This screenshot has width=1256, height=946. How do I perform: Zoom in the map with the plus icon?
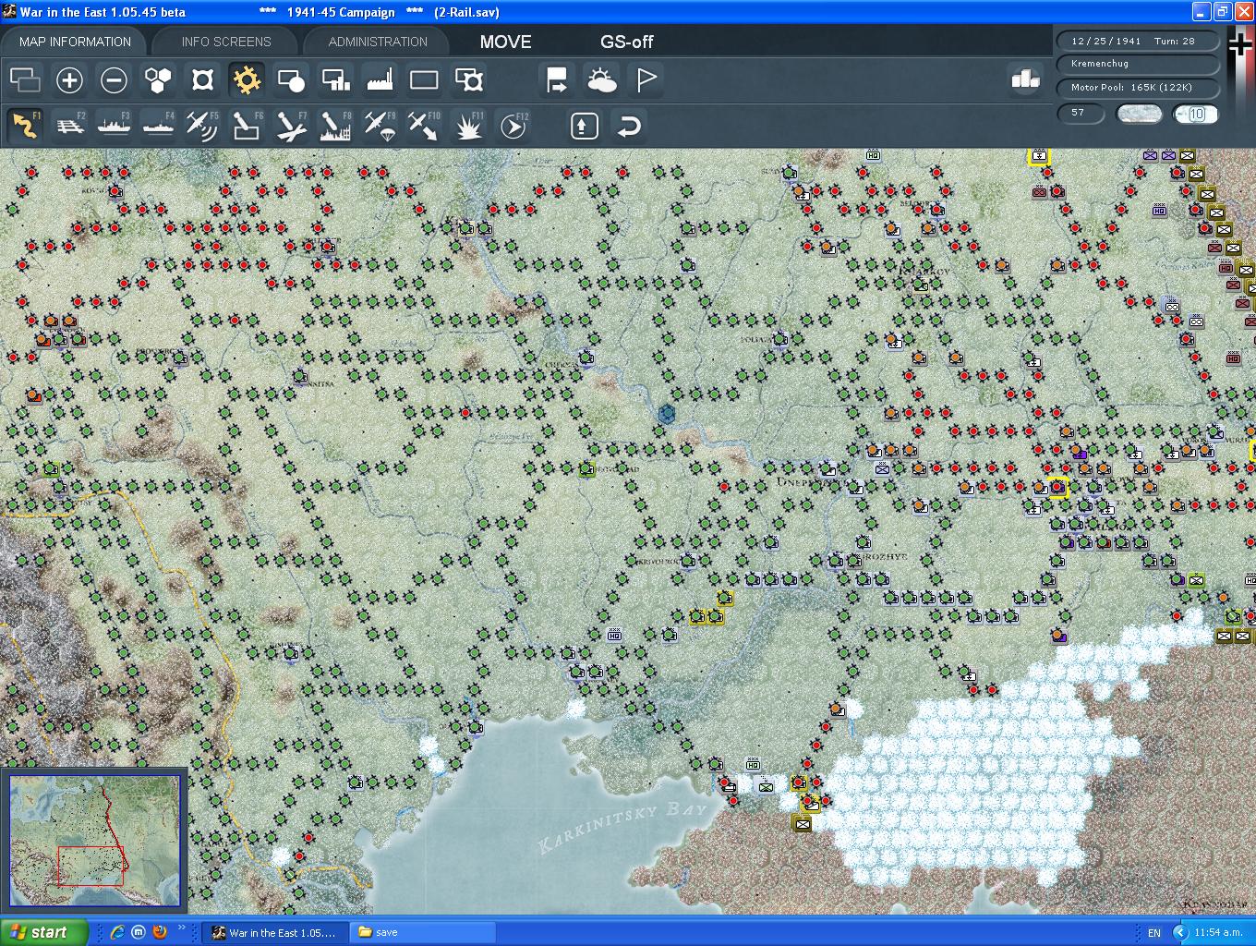click(69, 80)
